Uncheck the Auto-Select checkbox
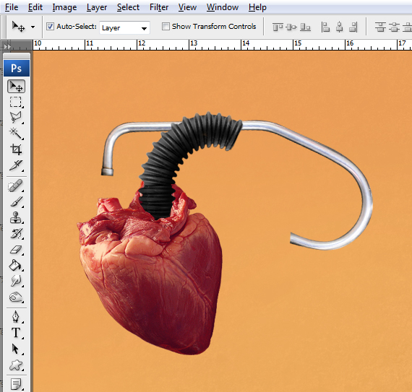 [50, 26]
